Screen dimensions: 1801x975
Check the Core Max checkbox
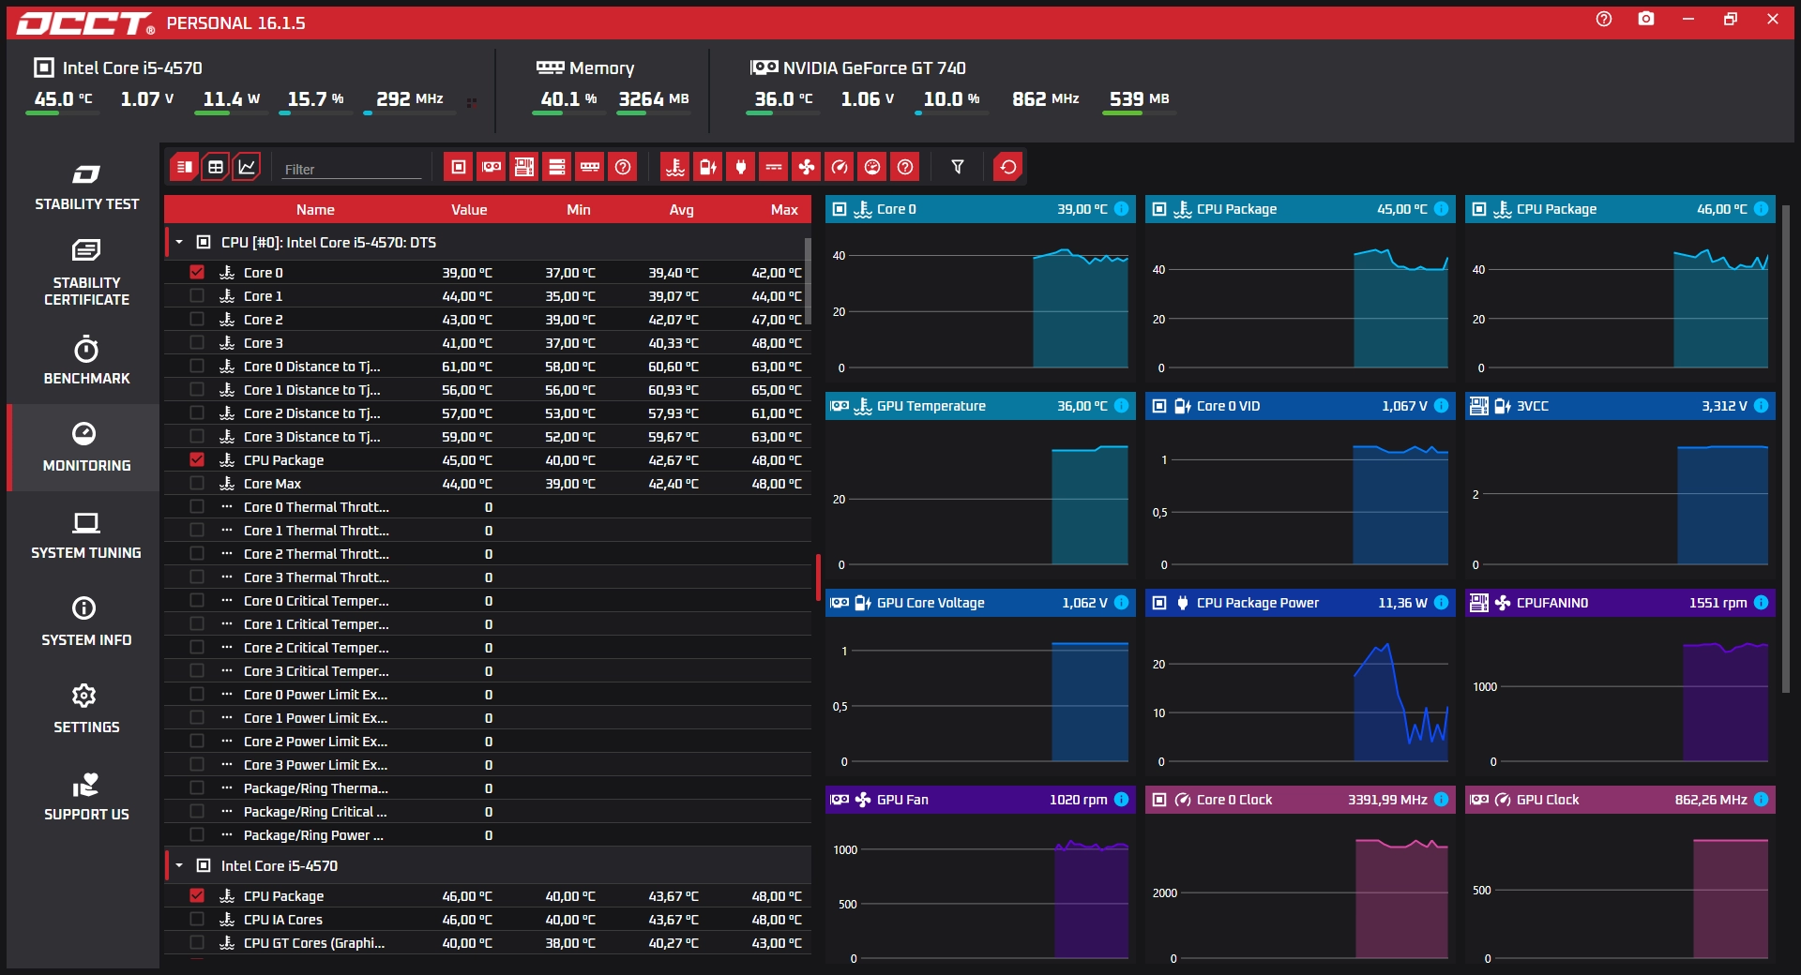coord(197,484)
